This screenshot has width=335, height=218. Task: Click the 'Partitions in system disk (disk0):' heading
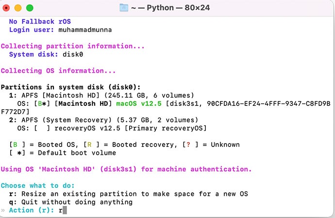tap(71, 87)
